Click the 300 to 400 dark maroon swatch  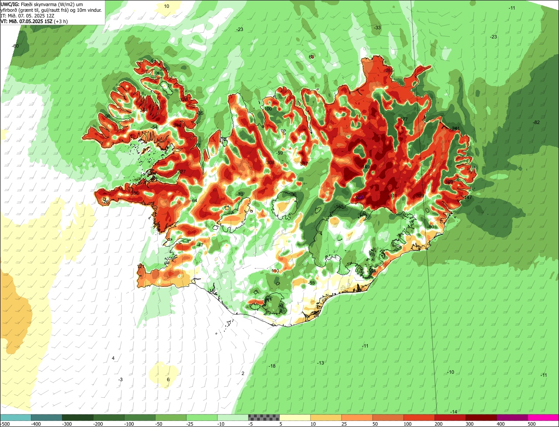[481, 417]
